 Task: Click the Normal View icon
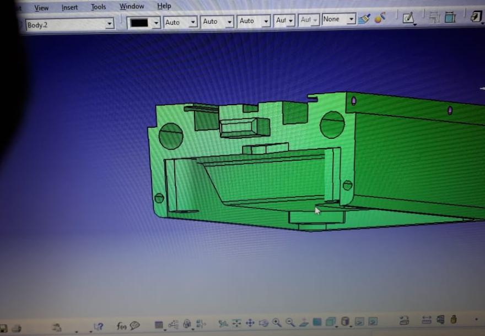coord(304,322)
